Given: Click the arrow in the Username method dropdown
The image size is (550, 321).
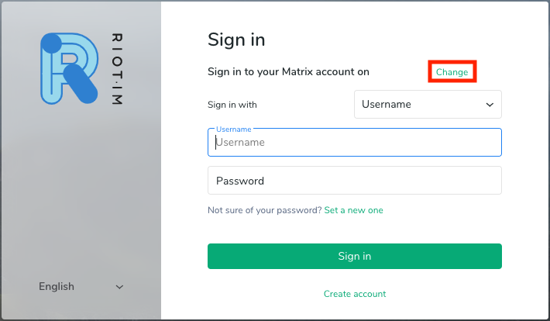Looking at the screenshot, I should pyautogui.click(x=490, y=104).
